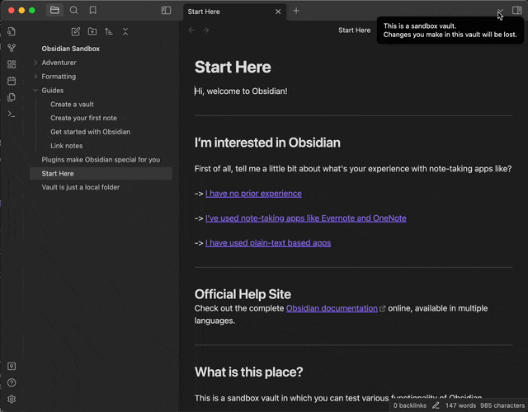Create a new note icon
528x412 pixels.
click(x=76, y=31)
